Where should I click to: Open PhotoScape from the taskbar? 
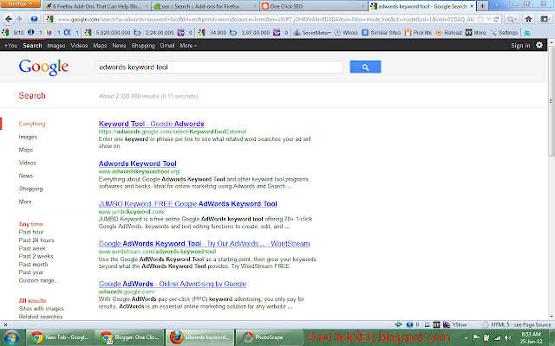click(x=269, y=337)
